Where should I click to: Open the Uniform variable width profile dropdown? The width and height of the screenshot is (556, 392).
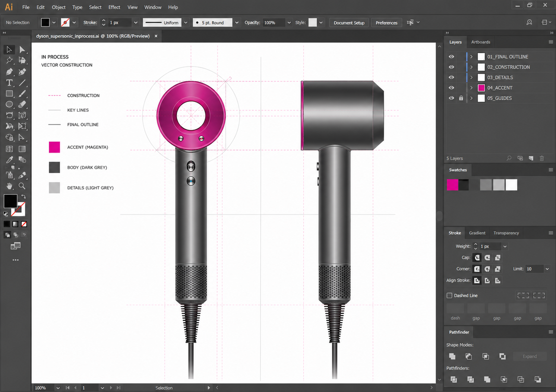186,23
